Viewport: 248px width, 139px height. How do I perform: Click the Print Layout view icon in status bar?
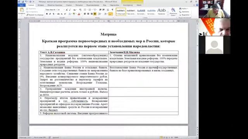coord(161,137)
